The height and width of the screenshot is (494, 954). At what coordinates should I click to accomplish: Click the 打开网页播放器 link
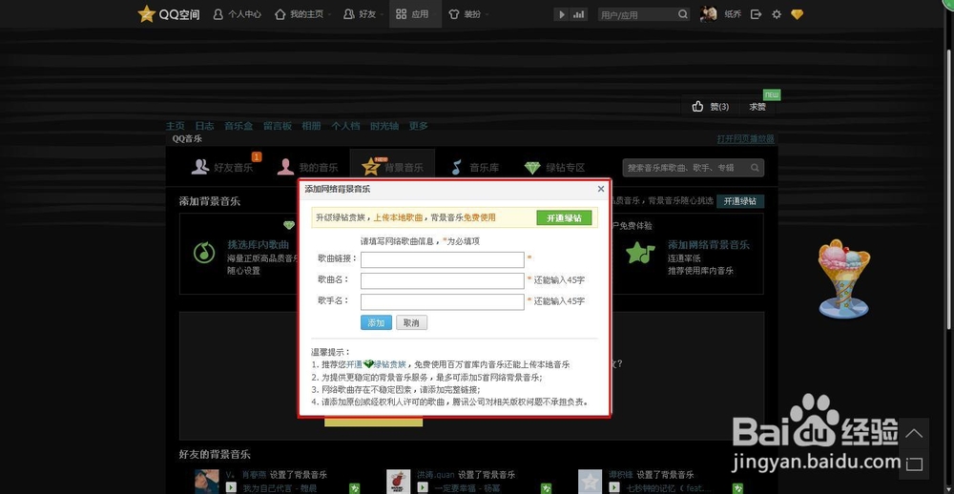[x=745, y=139]
